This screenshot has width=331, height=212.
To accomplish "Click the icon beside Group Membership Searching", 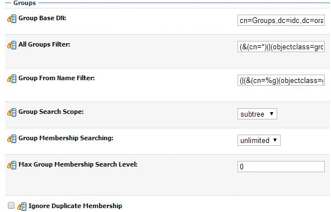I will (12, 139).
